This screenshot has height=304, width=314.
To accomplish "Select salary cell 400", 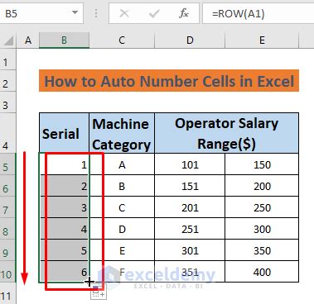I will 262,272.
